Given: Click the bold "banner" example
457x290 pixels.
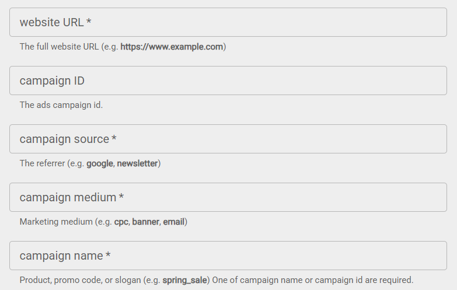Looking at the screenshot, I should (x=145, y=222).
